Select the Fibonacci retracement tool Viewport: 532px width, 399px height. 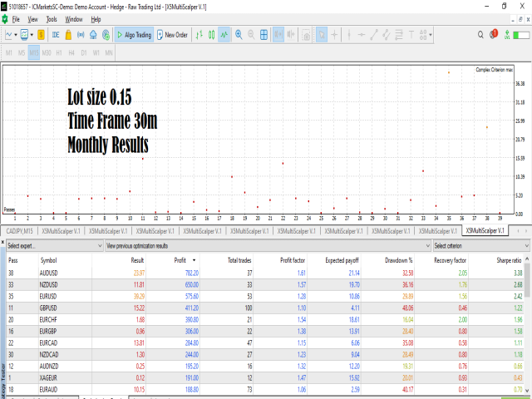click(x=399, y=35)
